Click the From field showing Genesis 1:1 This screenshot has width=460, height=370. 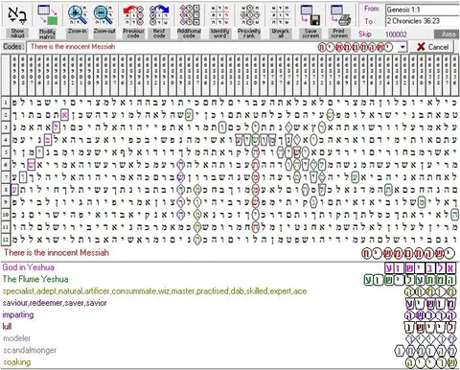coord(423,10)
